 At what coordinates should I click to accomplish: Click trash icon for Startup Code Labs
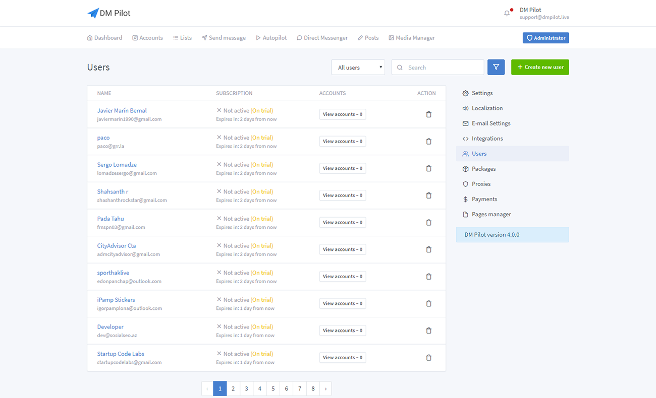[429, 358]
